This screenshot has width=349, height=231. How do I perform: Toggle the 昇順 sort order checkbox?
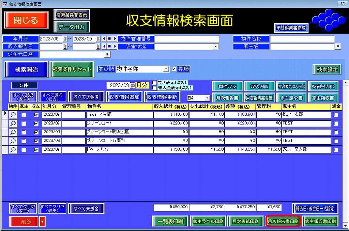click(174, 69)
